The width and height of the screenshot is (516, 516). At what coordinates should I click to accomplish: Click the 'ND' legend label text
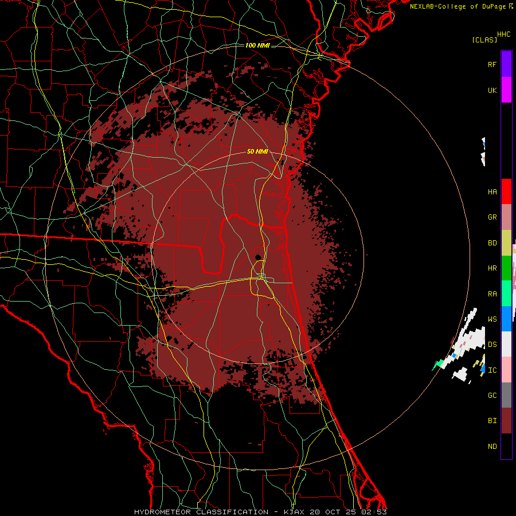492,446
